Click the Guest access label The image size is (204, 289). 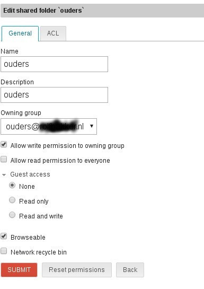click(x=30, y=174)
